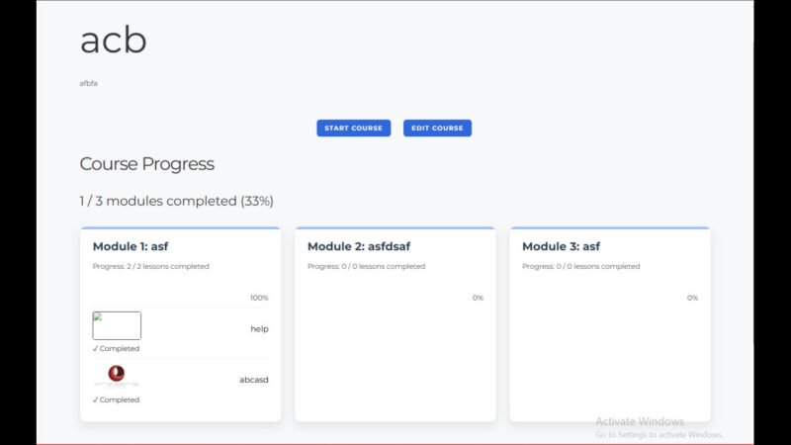Click the 1 / 3 modules completed text
Screen dimensions: 791x445
[x=176, y=201]
